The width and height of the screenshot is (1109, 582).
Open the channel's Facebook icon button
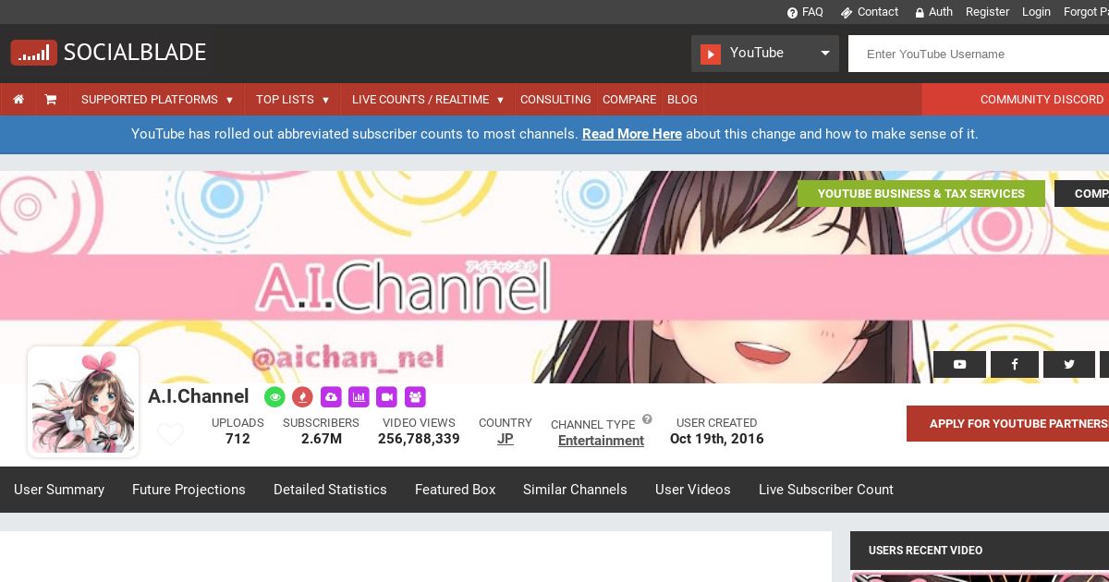click(x=1015, y=364)
